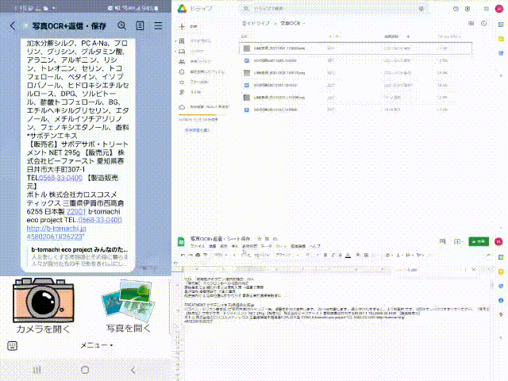Open Tasks in the Drive side panel
508x381 pixels.
[501, 53]
